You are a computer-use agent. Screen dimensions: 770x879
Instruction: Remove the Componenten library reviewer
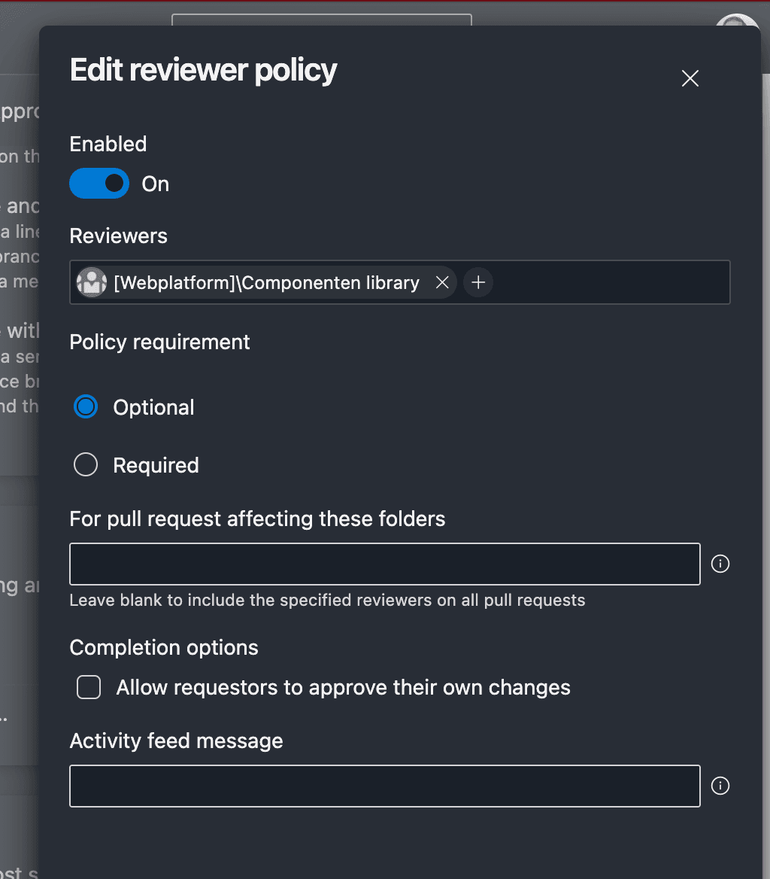[x=442, y=282]
